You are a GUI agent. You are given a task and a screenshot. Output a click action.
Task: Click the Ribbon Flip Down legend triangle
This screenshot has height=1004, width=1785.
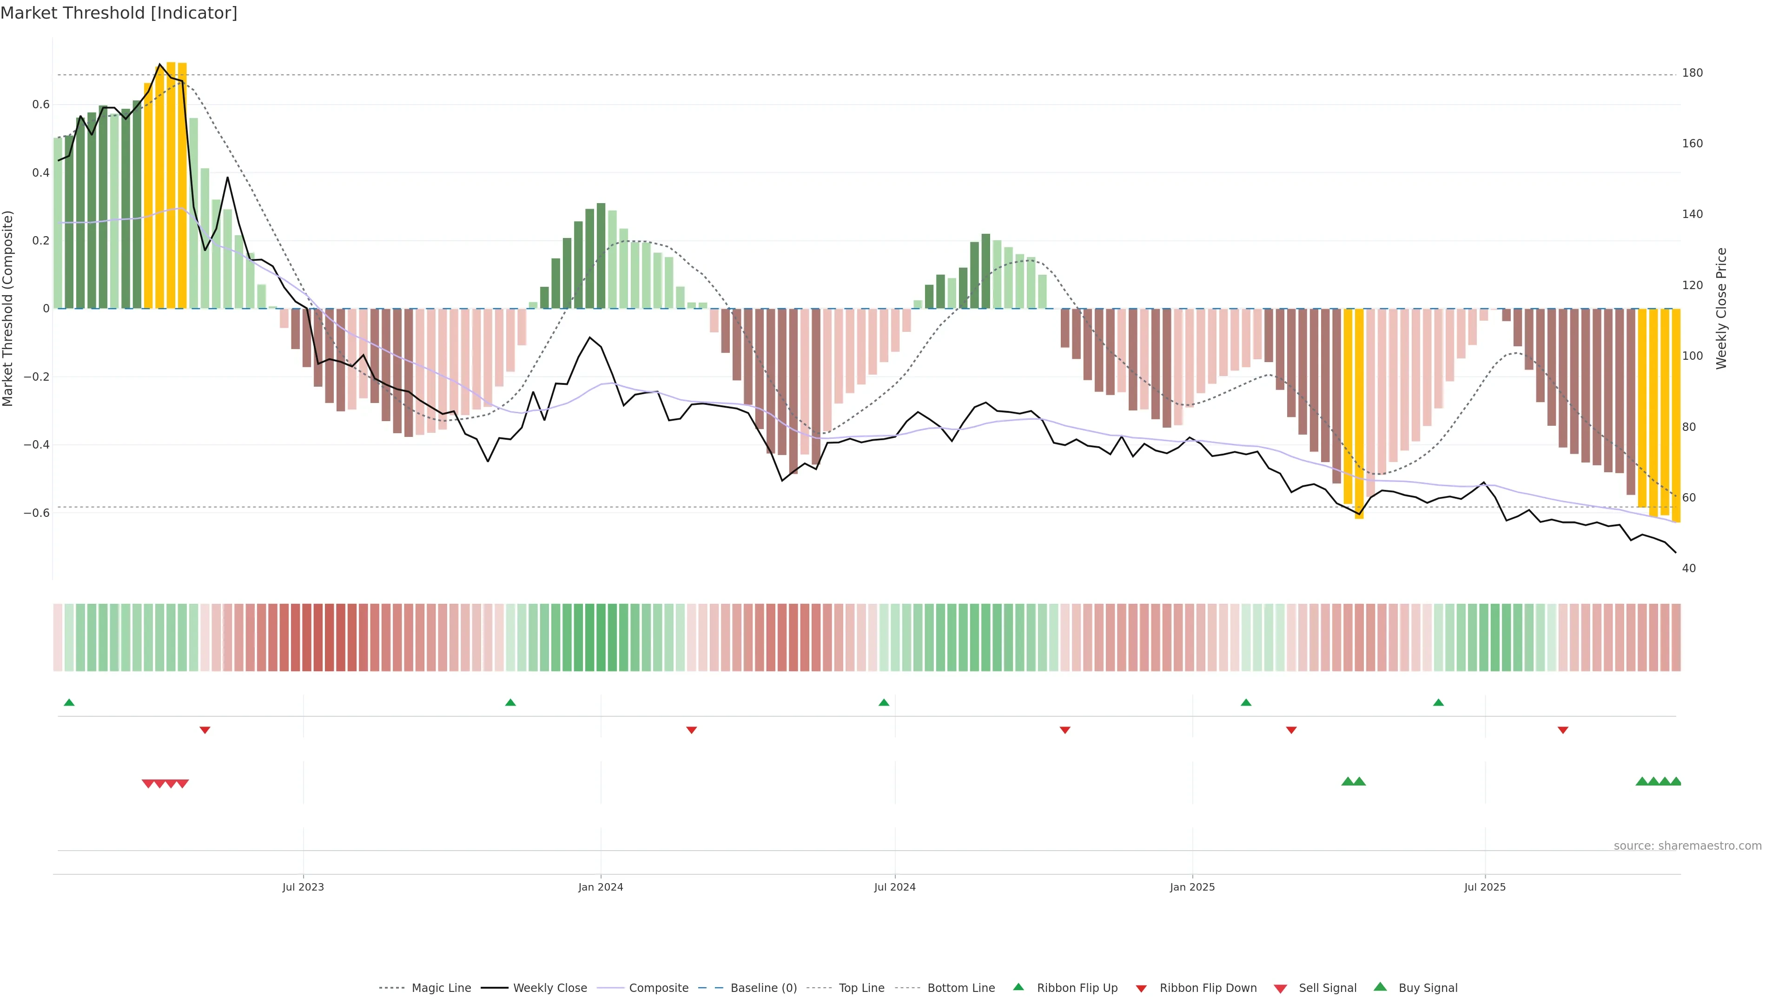pyautogui.click(x=1141, y=989)
